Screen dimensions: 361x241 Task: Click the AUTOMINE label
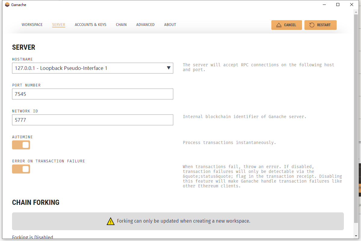(22, 137)
